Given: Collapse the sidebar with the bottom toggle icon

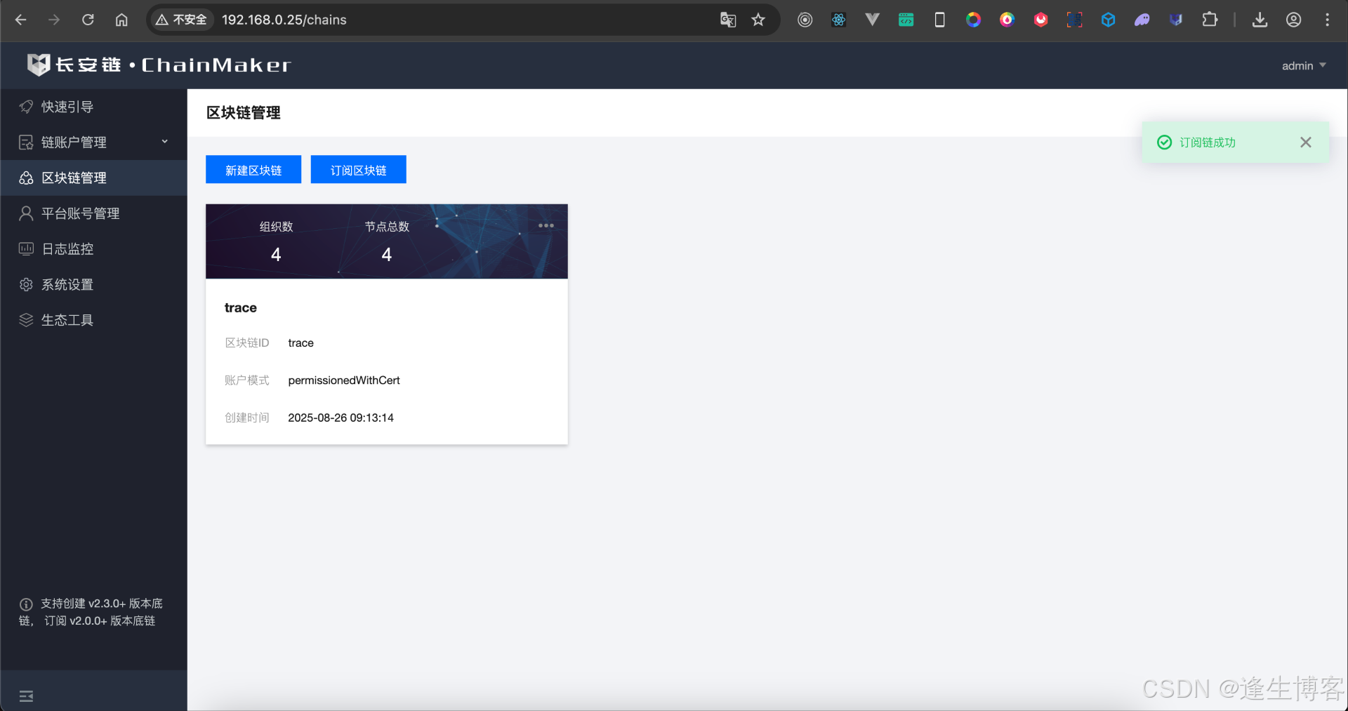Looking at the screenshot, I should tap(26, 696).
